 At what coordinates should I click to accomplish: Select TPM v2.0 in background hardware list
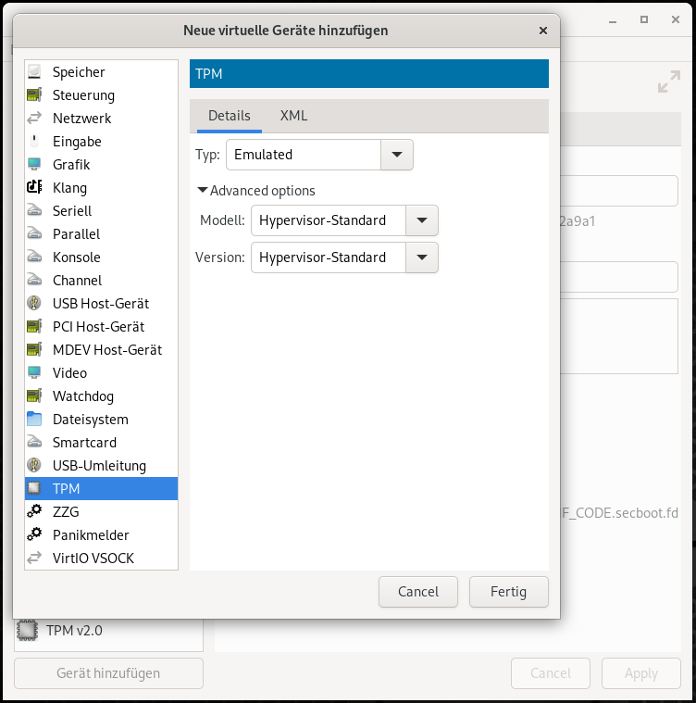coord(109,631)
